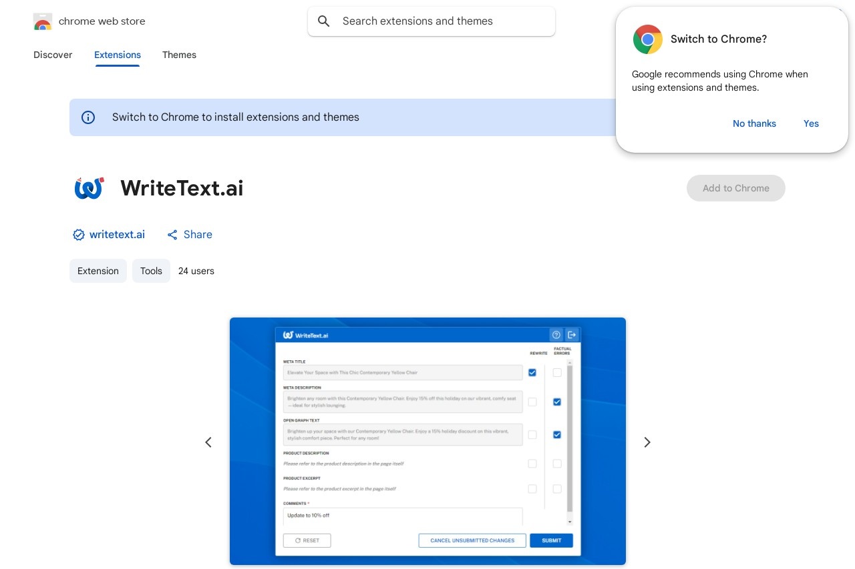The height and width of the screenshot is (569, 855).
Task: Click the chrome web store title text
Action: point(102,21)
